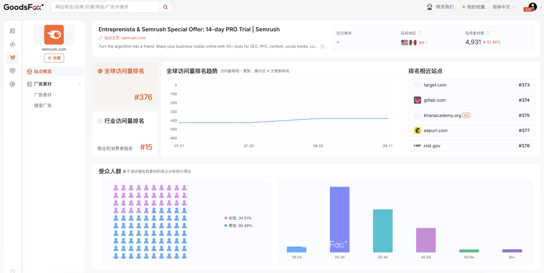The width and height of the screenshot is (544, 273).
Task: Click the link icon before 站点主页
Action: [x=101, y=38]
